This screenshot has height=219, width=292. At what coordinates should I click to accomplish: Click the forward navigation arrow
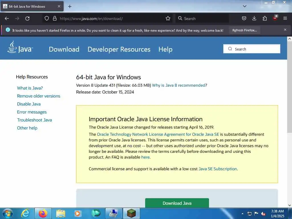[17, 19]
